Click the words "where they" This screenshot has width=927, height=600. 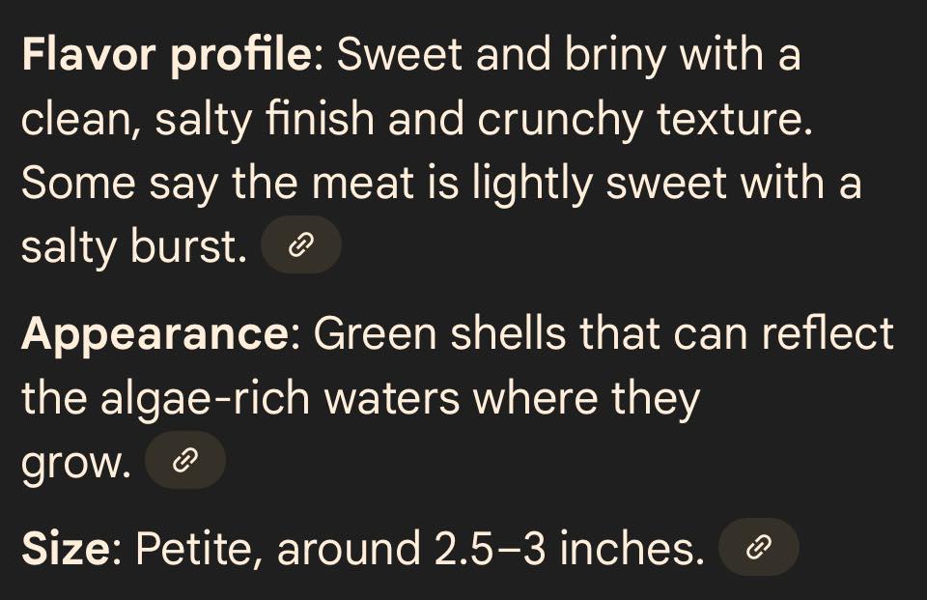click(x=586, y=398)
